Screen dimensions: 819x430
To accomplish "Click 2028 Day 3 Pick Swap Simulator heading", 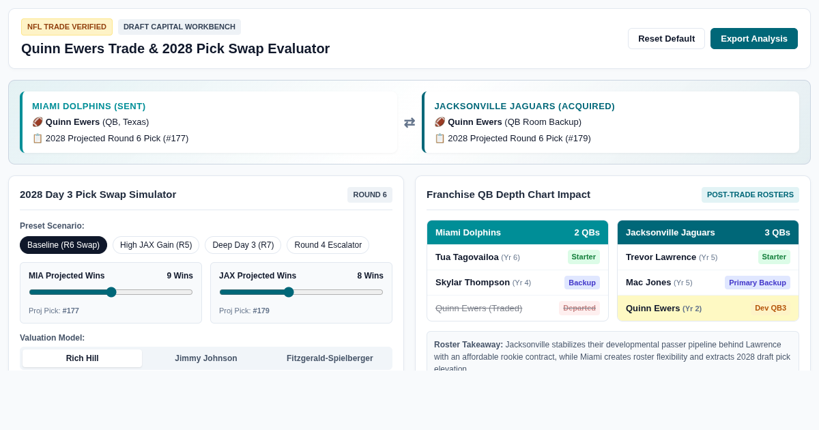I will (98, 195).
